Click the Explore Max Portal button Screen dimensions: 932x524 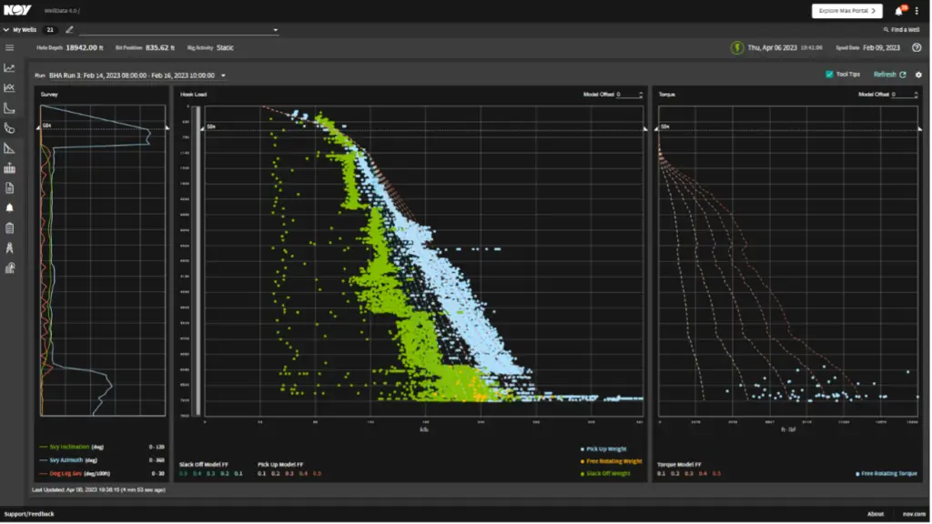point(847,11)
